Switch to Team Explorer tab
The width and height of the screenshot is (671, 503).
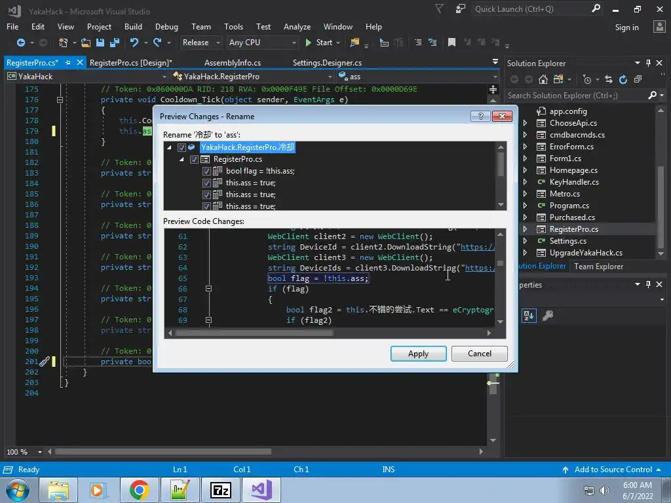tap(598, 267)
